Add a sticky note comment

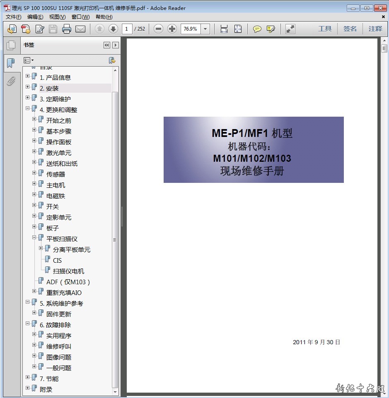tap(257, 29)
